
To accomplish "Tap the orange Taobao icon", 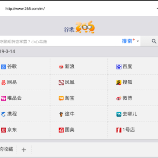I will pyautogui.click(x=61, y=98).
